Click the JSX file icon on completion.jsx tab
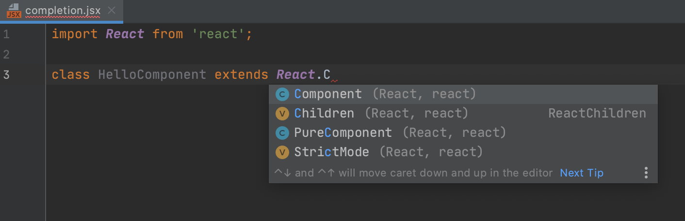The image size is (685, 221). pos(14,11)
